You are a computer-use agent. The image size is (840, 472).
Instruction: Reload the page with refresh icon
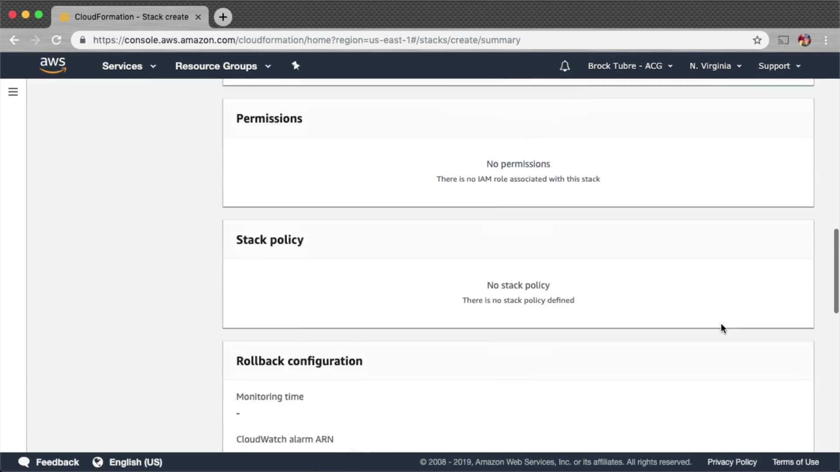click(x=56, y=40)
